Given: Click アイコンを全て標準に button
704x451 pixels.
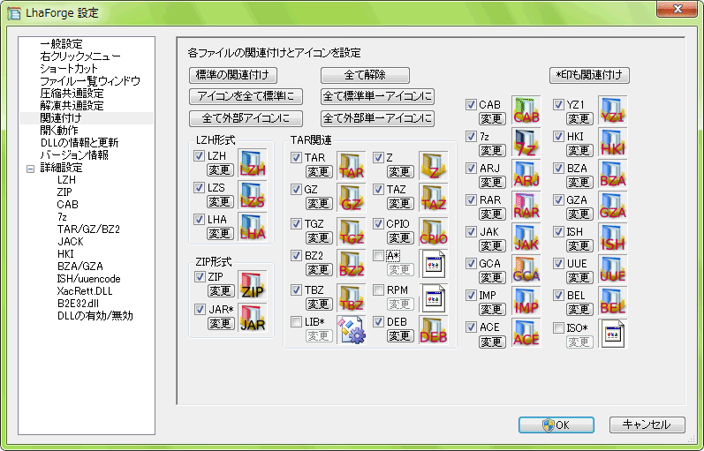Looking at the screenshot, I should point(246,96).
